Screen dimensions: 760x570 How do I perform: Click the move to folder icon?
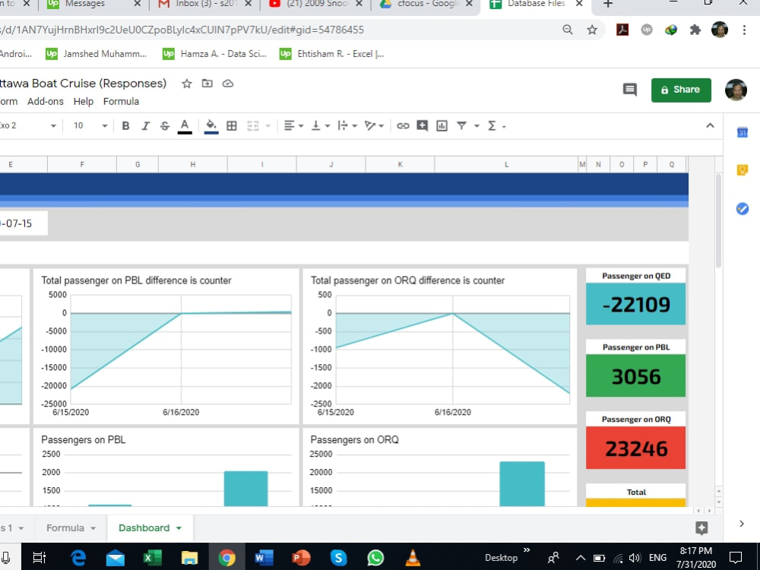point(207,84)
